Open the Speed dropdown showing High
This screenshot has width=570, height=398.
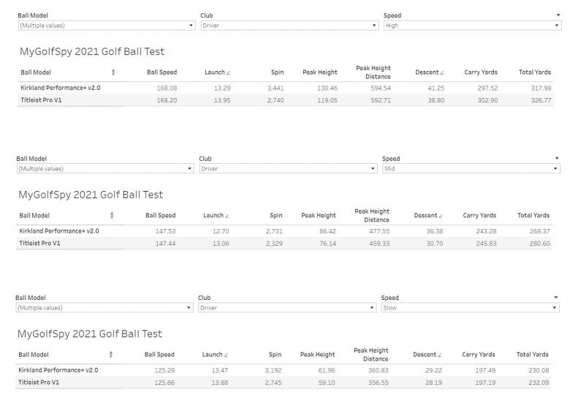coord(472,26)
